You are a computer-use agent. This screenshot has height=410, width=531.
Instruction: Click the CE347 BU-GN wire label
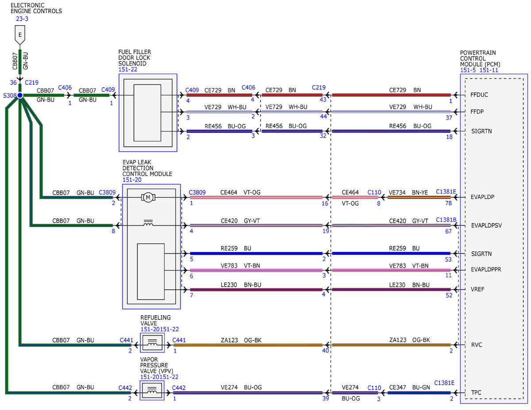coord(409,387)
